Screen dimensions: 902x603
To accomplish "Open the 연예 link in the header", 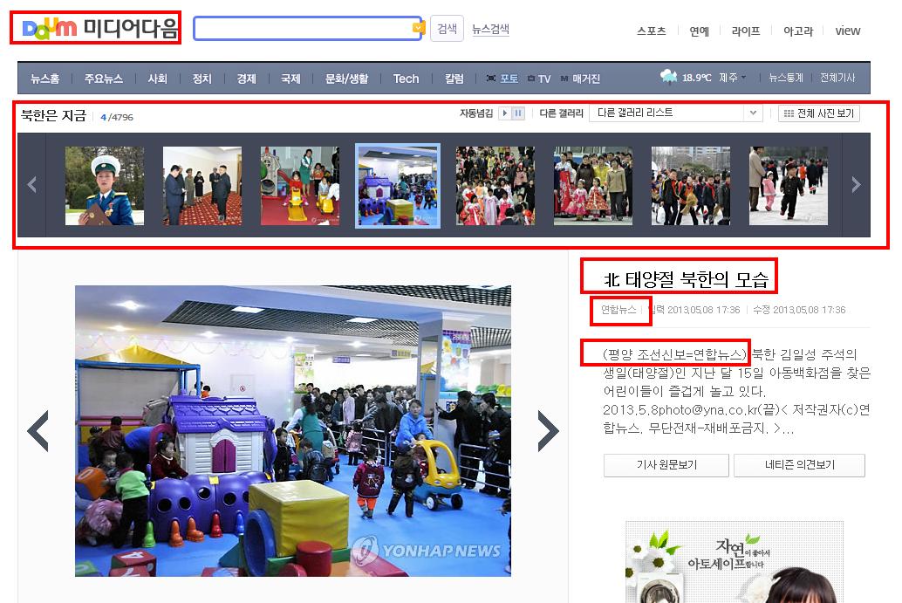I will pos(699,31).
